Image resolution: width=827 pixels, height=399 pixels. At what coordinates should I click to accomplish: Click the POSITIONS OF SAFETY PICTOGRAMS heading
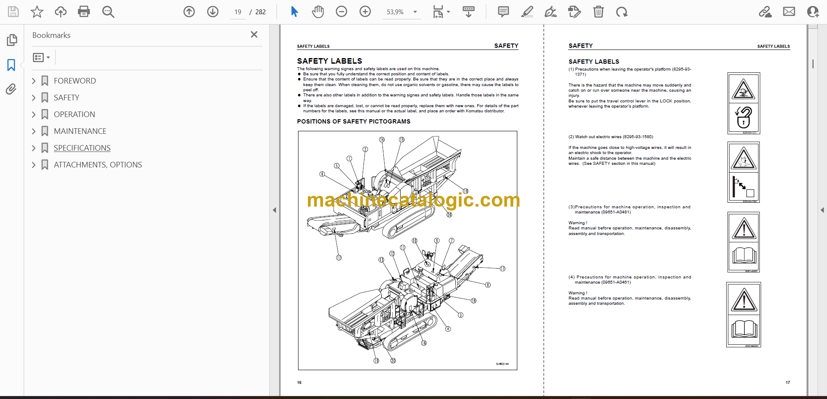[354, 121]
